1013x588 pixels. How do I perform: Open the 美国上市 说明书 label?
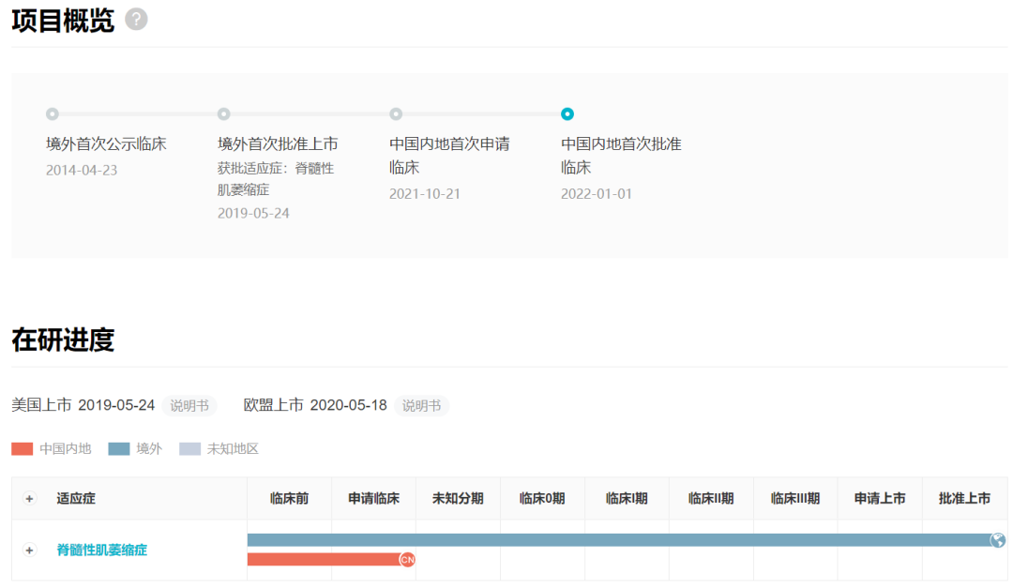tap(189, 406)
